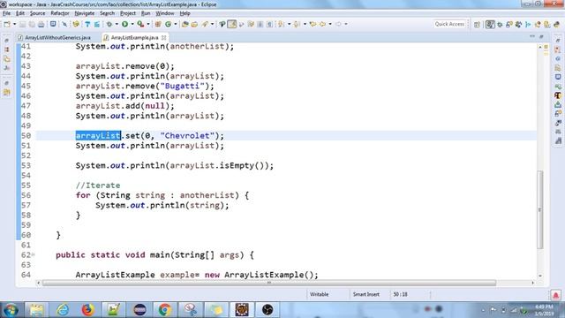This screenshot has width=565, height=318.
Task: Click the Smart Insert status entry
Action: pos(366,294)
